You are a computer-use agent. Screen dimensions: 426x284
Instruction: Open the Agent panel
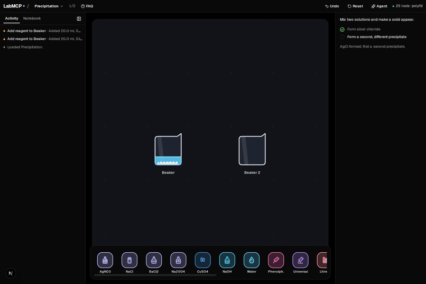(x=379, y=6)
